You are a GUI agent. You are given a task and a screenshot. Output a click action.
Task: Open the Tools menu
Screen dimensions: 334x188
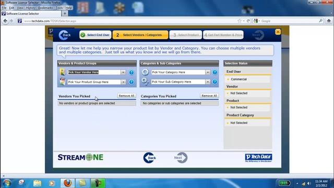[59, 8]
